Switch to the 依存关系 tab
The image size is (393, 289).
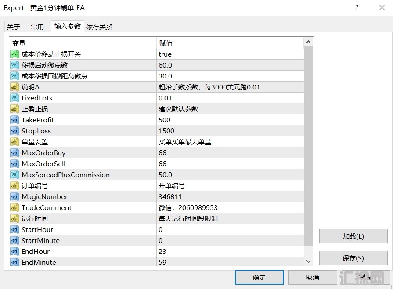point(99,27)
